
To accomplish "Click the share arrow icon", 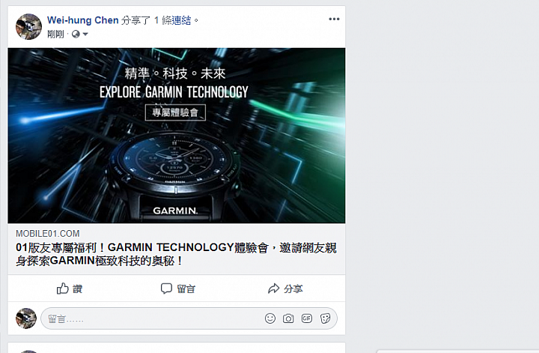I will click(274, 289).
